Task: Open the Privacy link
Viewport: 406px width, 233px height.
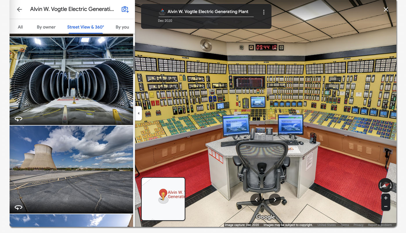Action: point(358,225)
